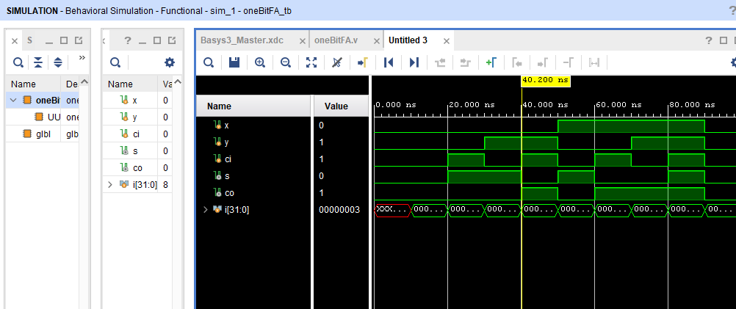
Task: Select the co signal in waveform list
Action: 228,192
